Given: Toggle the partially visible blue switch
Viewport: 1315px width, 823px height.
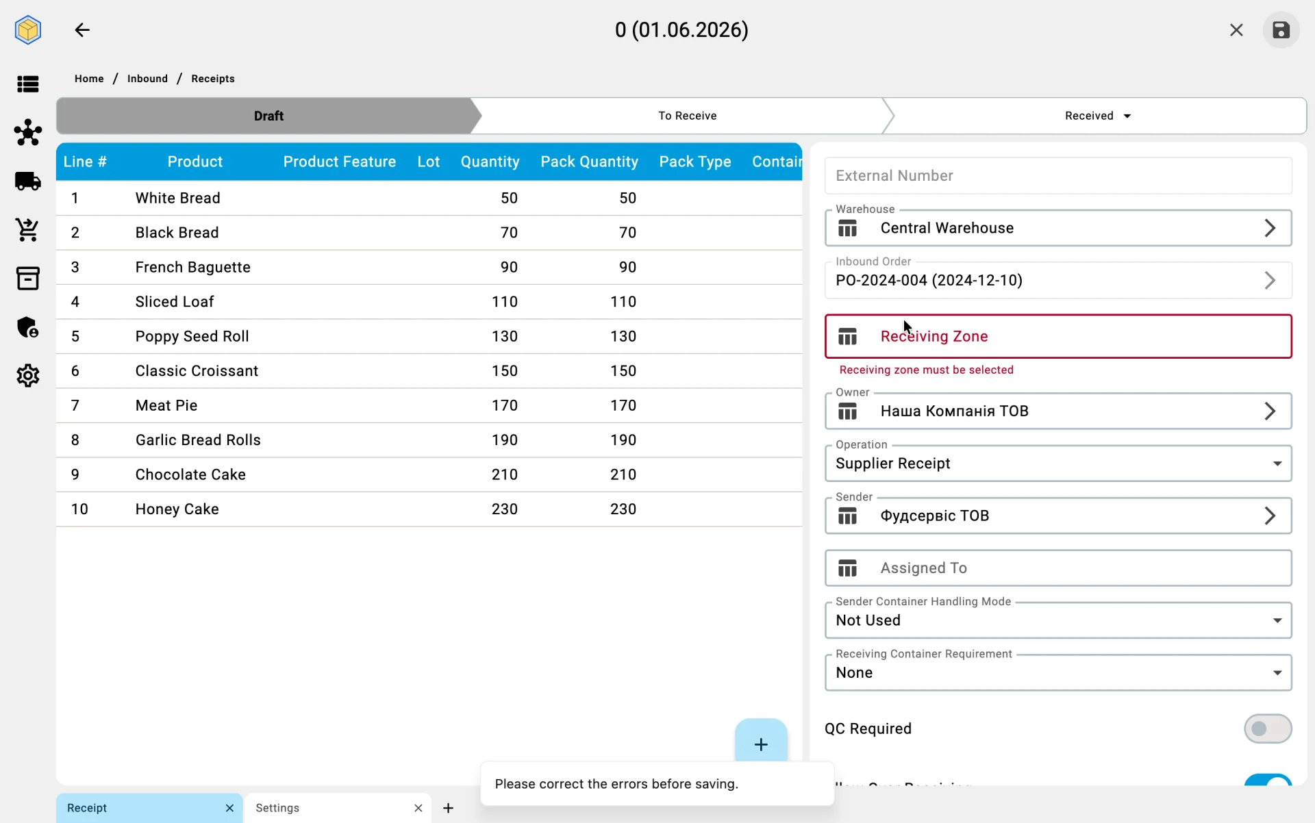Looking at the screenshot, I should (x=1268, y=781).
